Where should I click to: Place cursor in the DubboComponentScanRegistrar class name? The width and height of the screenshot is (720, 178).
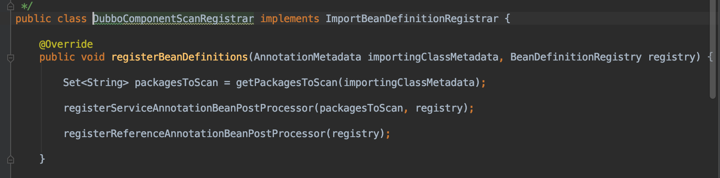tap(173, 19)
